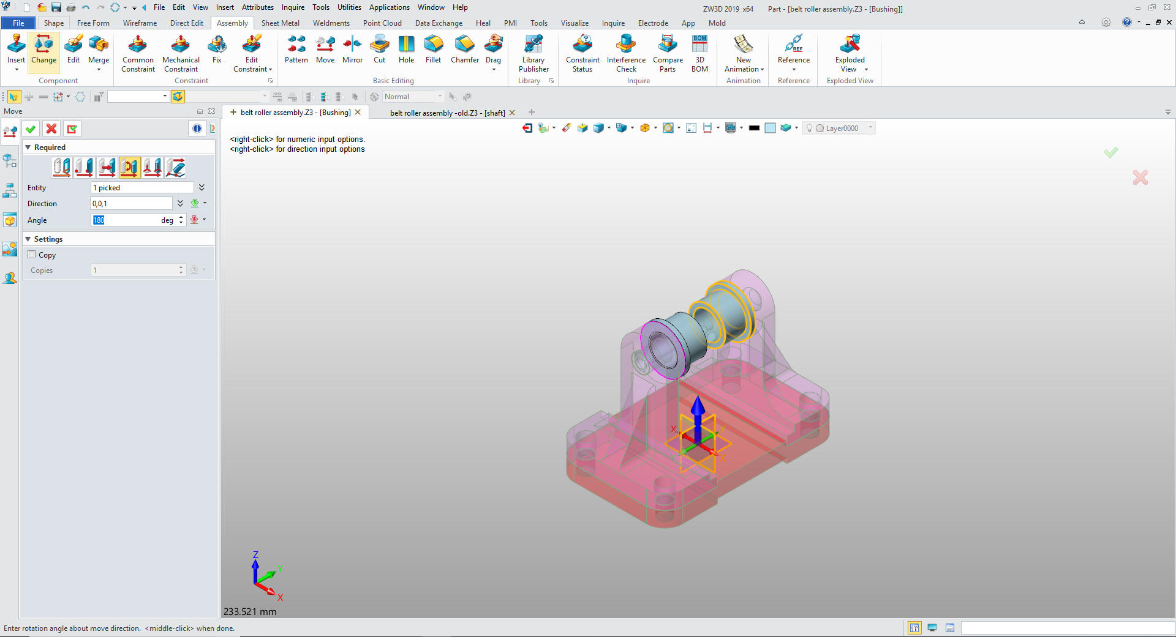Select the Mirror tool in Basic Editing
The width and height of the screenshot is (1176, 637).
352,49
